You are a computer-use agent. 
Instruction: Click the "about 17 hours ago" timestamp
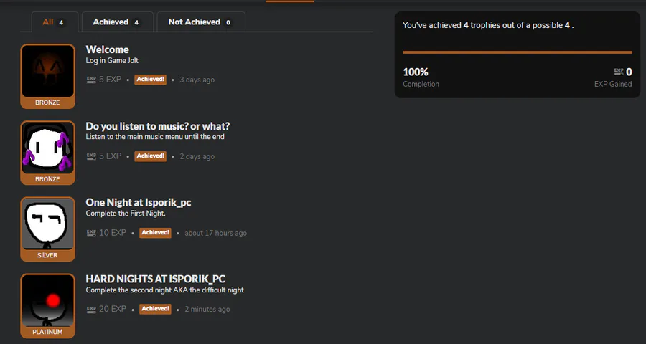click(215, 233)
